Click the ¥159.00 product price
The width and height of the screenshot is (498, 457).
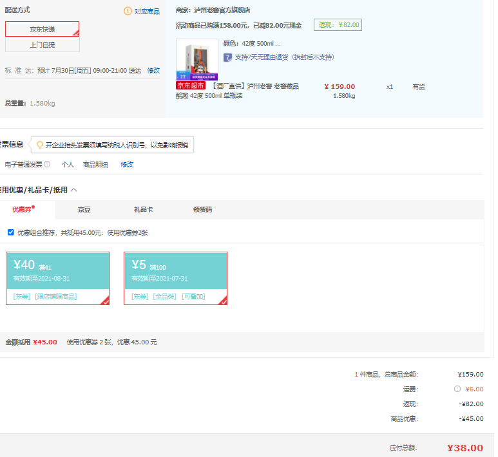click(340, 87)
